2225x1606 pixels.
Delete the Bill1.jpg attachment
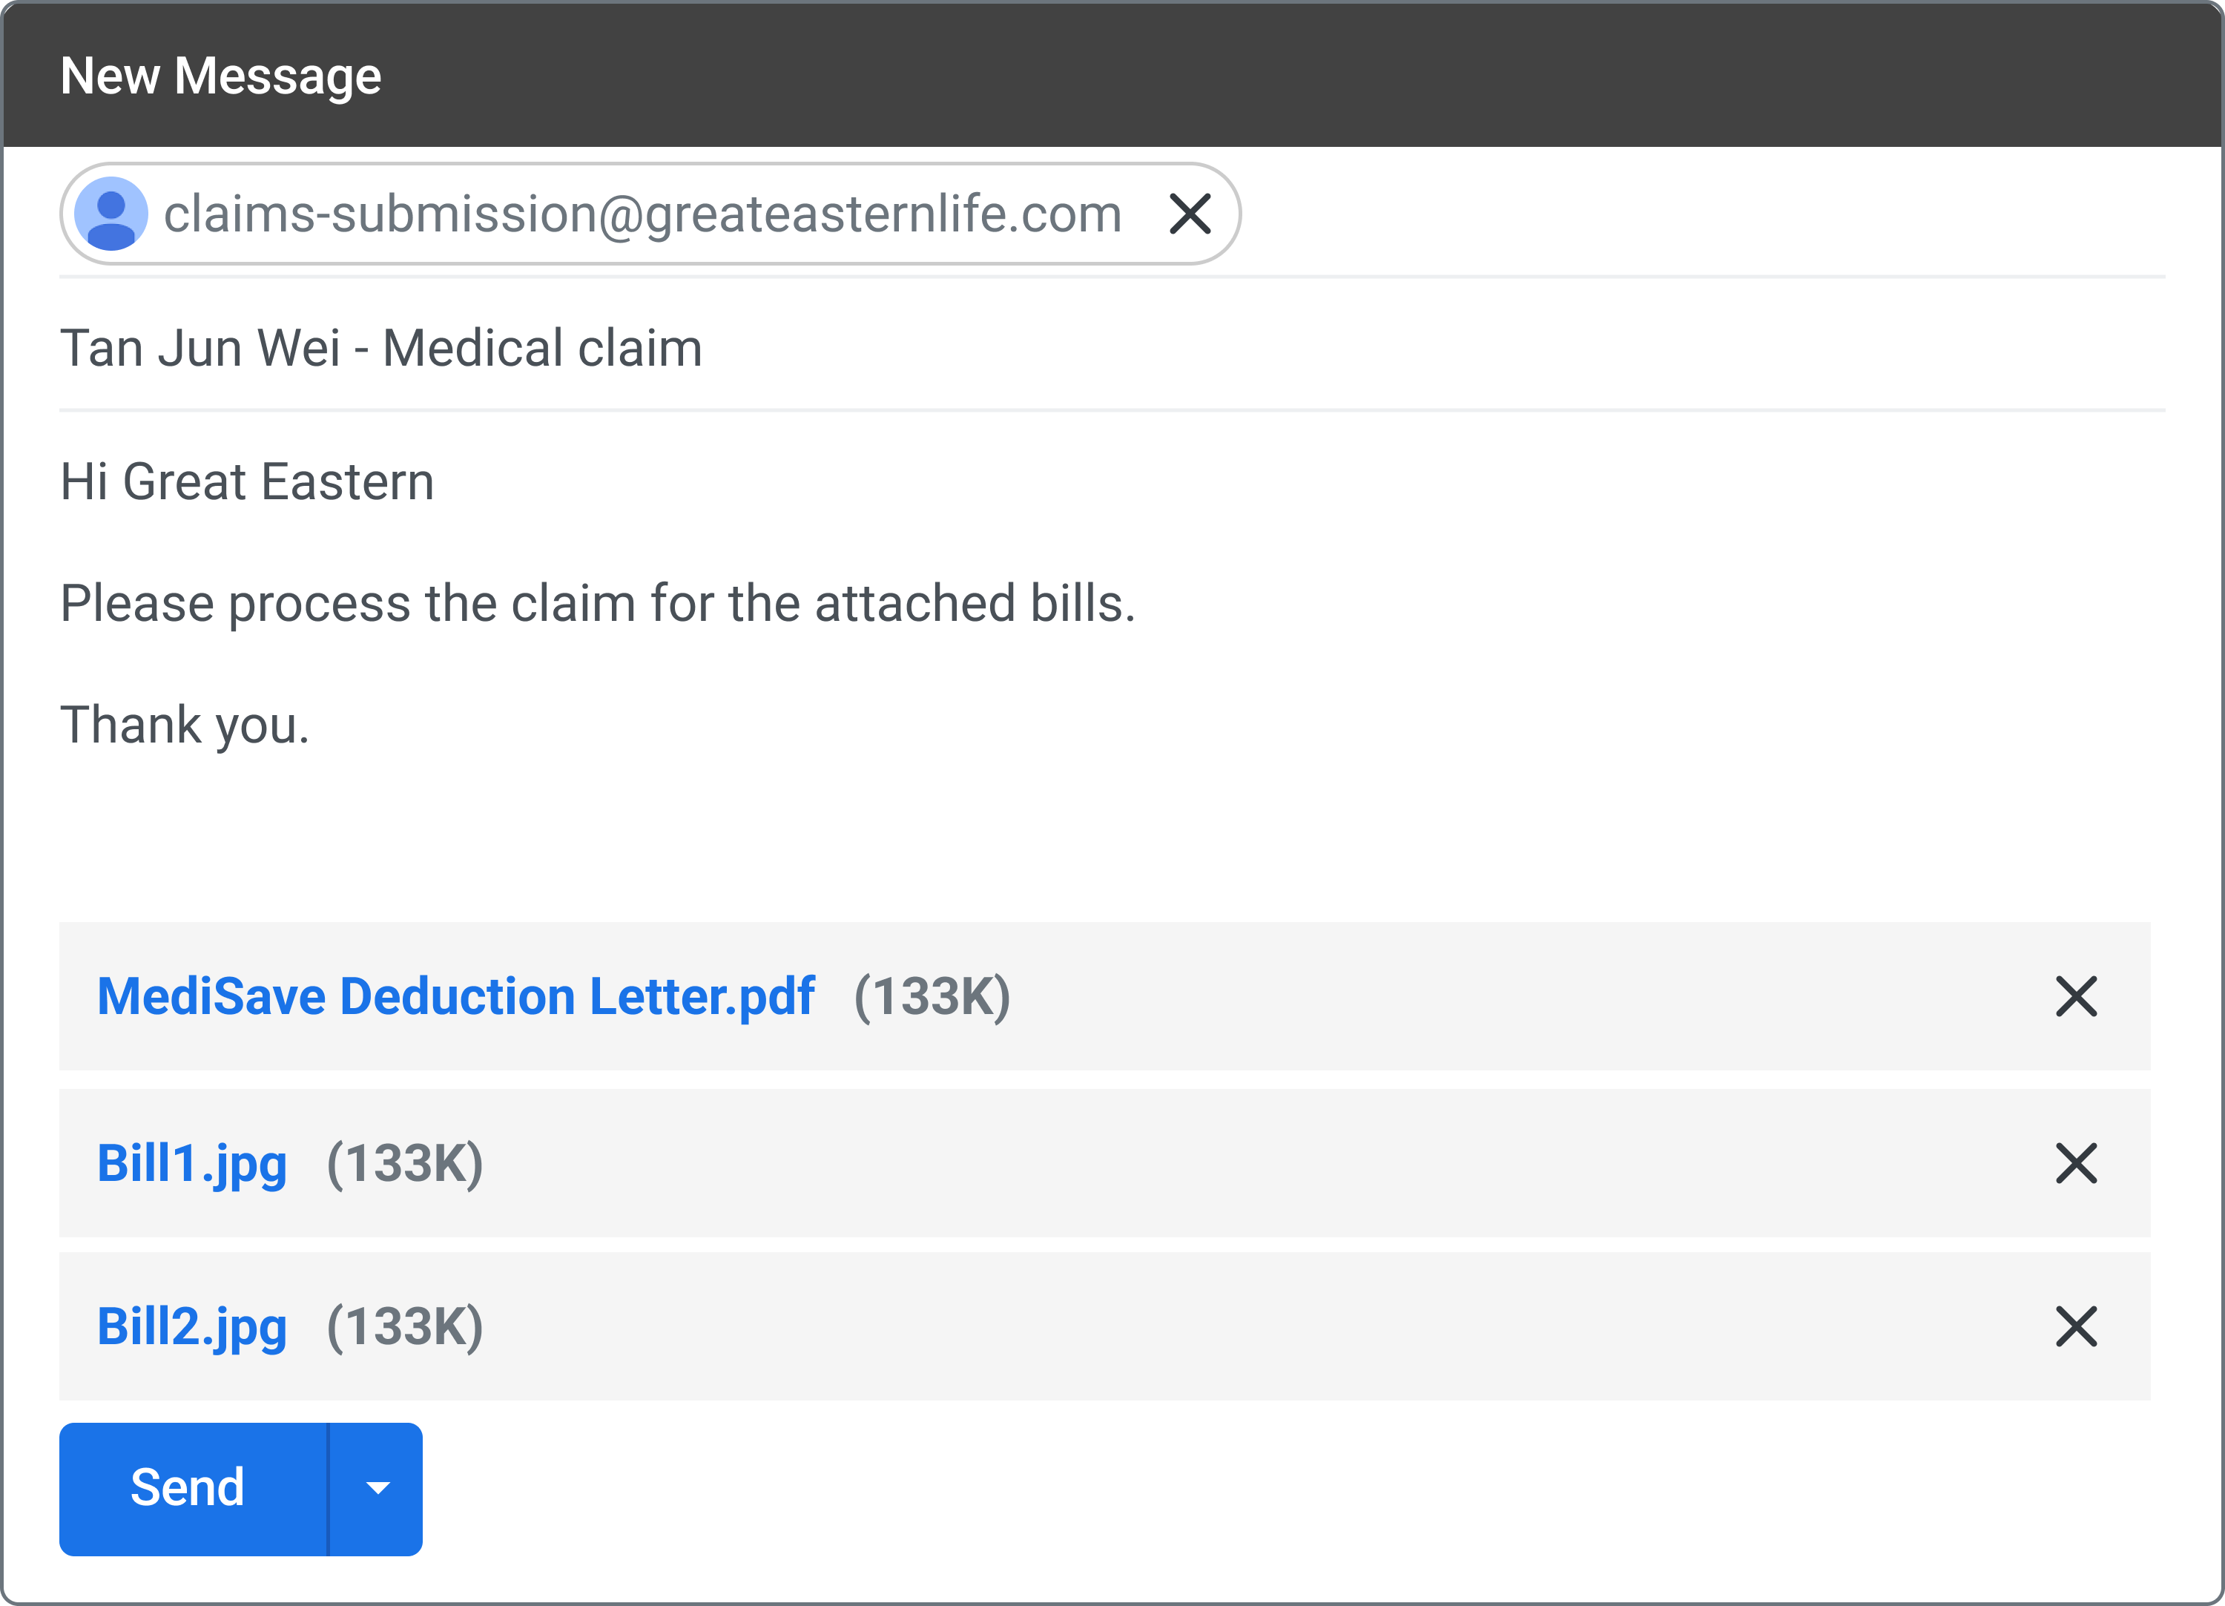click(2076, 1164)
